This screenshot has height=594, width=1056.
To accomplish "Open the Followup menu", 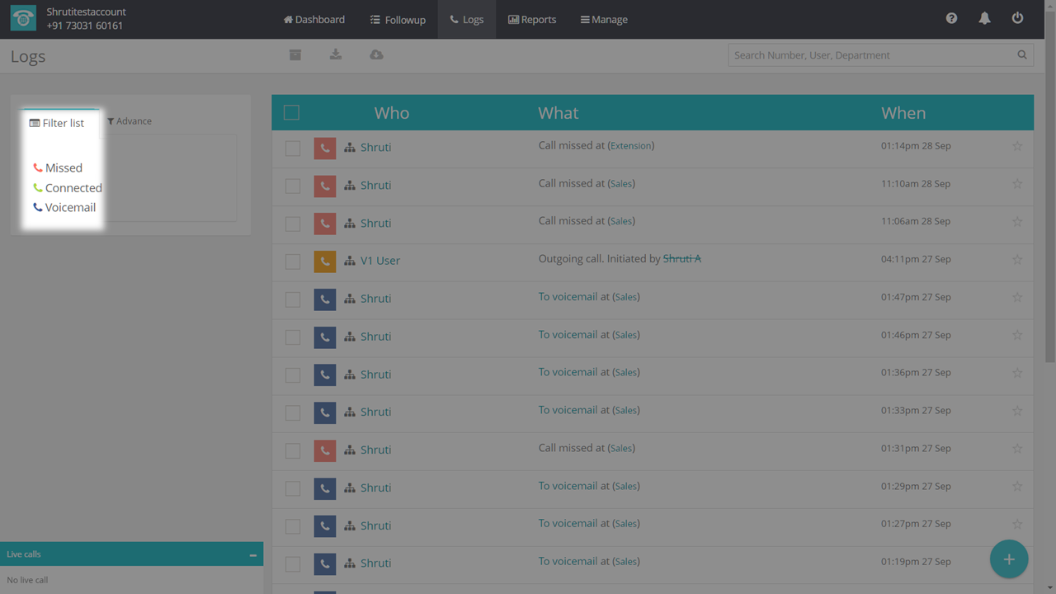I will tap(398, 19).
